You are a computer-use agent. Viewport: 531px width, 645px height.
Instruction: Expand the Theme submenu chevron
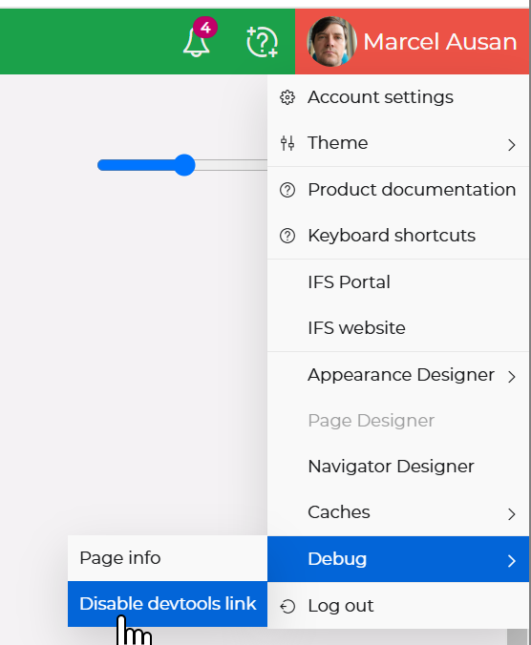511,145
